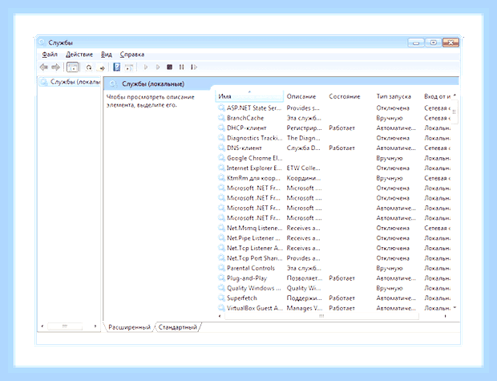Click the gear icon beside BranchCache
This screenshot has height=381, width=497.
coord(221,118)
